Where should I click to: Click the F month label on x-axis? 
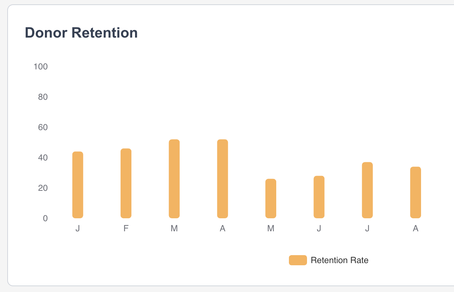pyautogui.click(x=126, y=228)
